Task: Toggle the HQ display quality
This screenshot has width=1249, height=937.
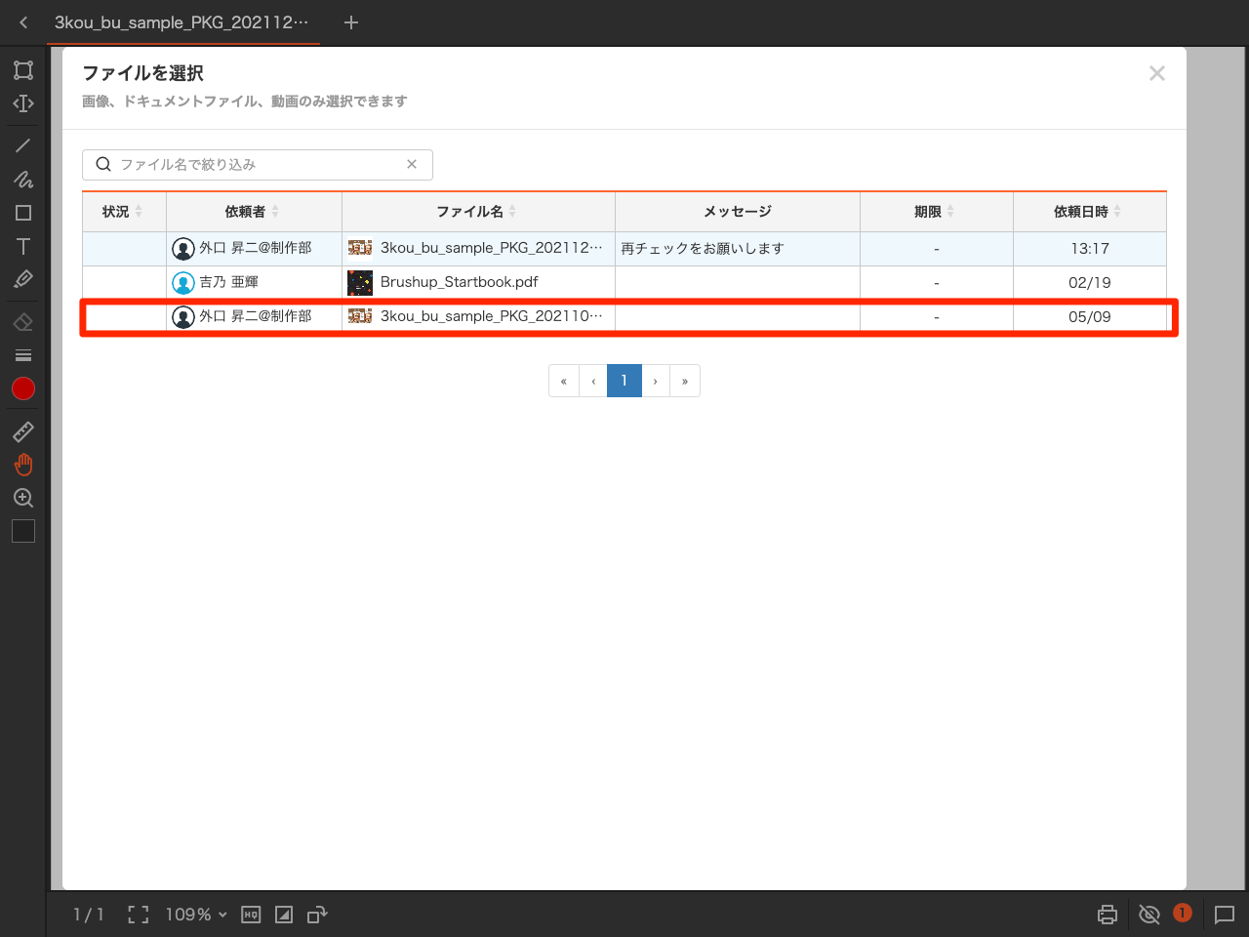Action: 251,915
